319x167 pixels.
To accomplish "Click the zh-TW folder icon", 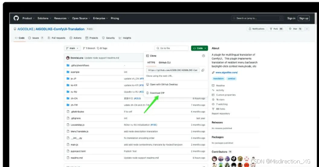I will click(68, 105).
